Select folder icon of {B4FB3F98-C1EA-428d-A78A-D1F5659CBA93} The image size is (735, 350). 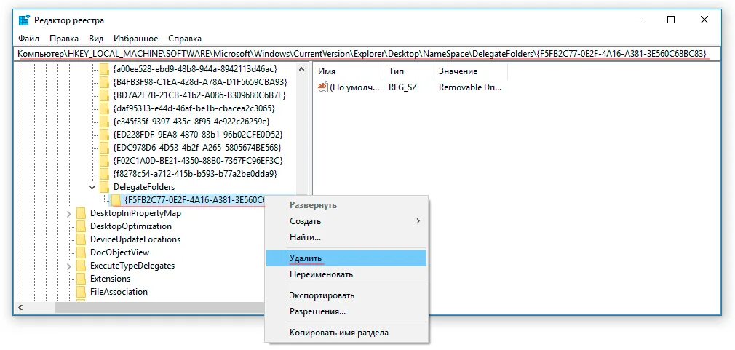coord(104,82)
